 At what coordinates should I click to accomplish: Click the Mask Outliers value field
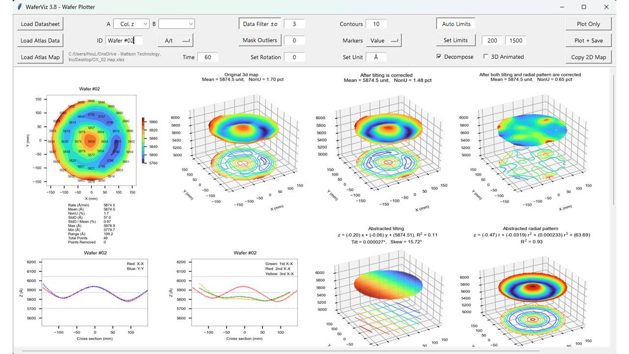pyautogui.click(x=294, y=40)
